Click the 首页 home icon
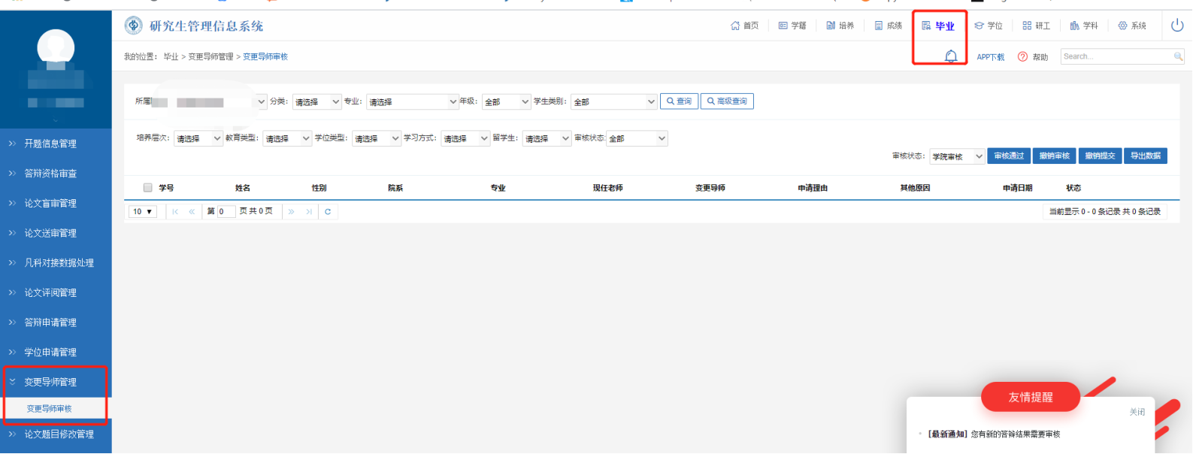This screenshot has width=1193, height=454. pos(735,26)
